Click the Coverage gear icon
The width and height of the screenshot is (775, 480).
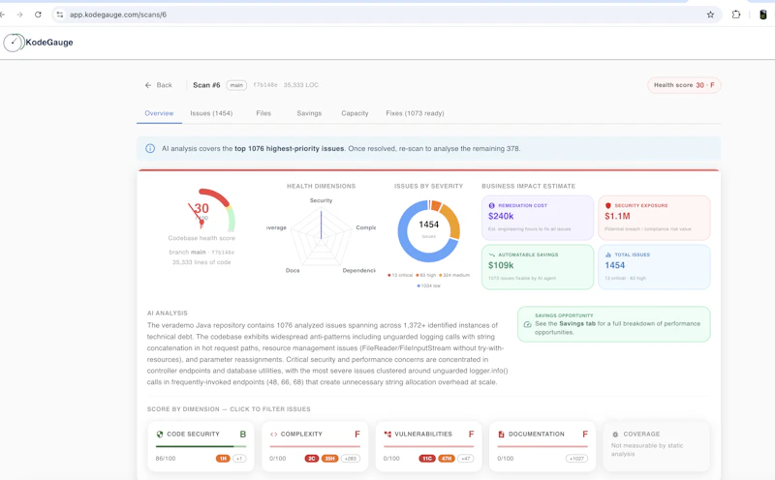[x=615, y=435]
